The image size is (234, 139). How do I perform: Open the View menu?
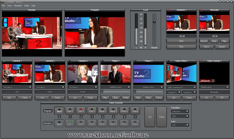(x=9, y=6)
